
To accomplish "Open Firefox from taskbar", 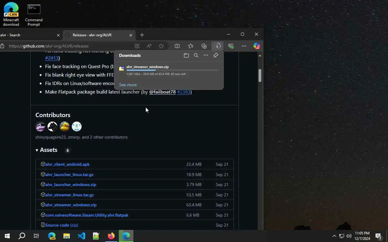I will coord(111,236).
